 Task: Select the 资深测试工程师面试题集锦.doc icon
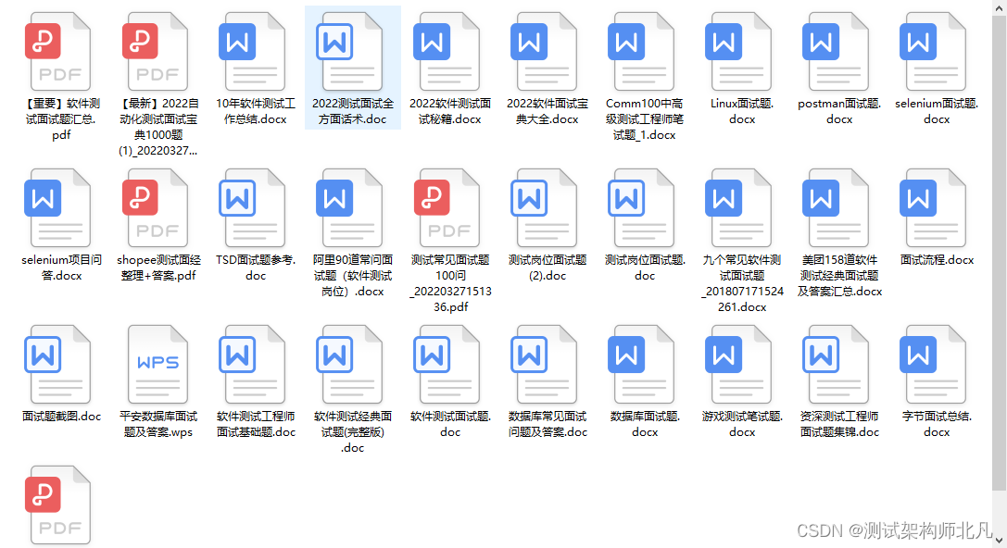pyautogui.click(x=837, y=365)
